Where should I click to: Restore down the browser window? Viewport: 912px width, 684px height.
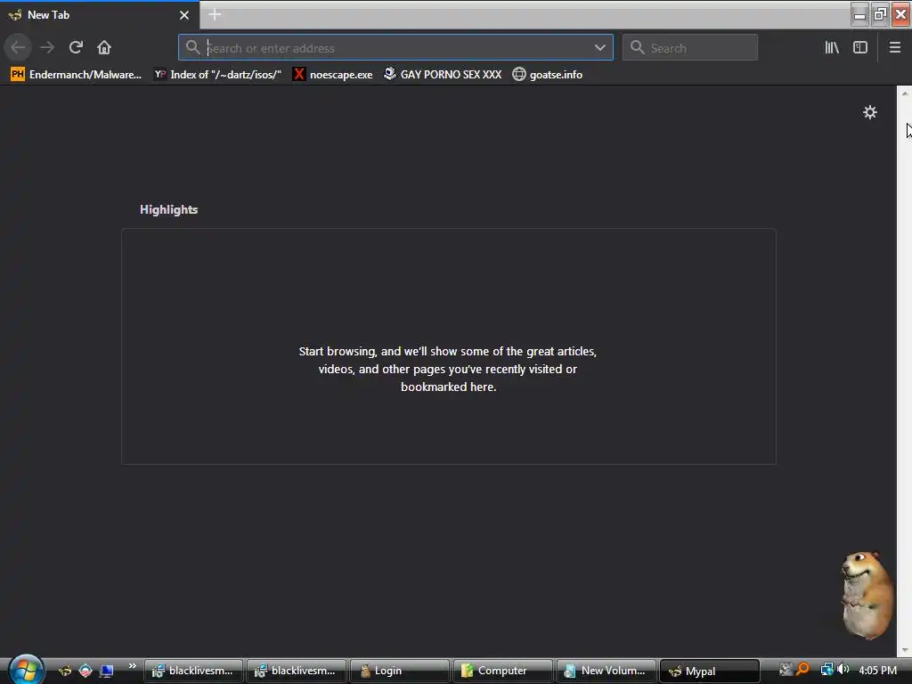click(x=880, y=14)
